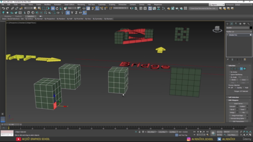253x142 pixels.
Task: Select the Unlink Selection tool
Action: pyautogui.click(x=17, y=8)
